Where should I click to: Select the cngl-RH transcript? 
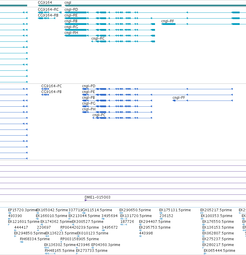110,36
